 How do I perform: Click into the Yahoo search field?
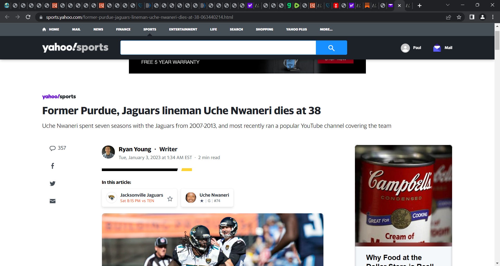point(218,48)
